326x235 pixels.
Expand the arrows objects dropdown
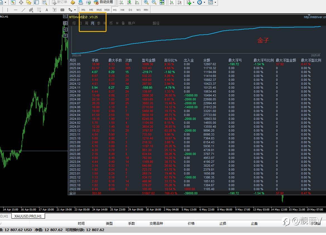point(75,10)
